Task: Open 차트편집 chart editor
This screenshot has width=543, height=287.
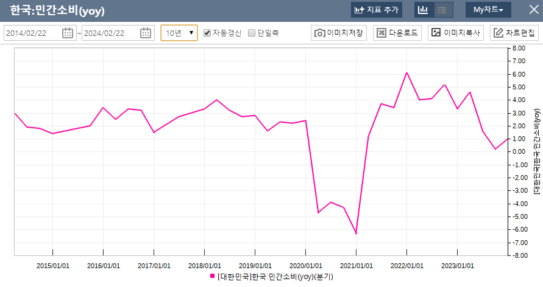Action: click(514, 33)
